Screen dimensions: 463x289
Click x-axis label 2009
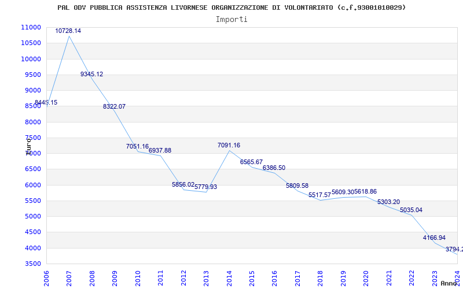(x=115, y=279)
